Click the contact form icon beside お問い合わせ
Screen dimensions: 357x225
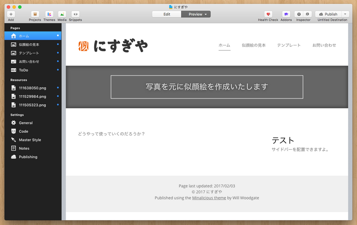click(x=14, y=61)
